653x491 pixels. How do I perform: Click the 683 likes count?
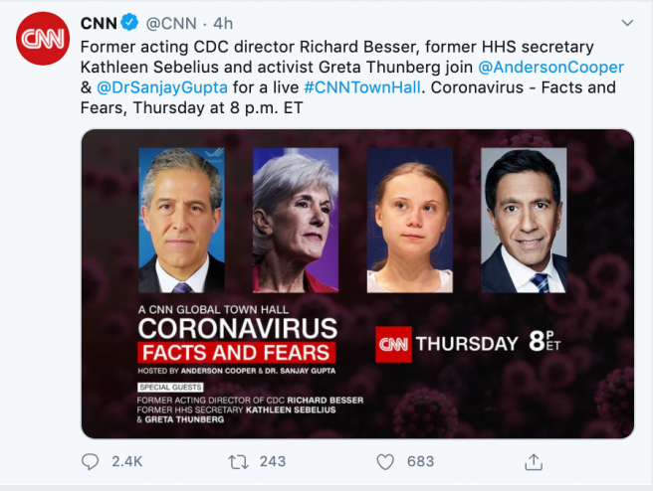(x=420, y=461)
